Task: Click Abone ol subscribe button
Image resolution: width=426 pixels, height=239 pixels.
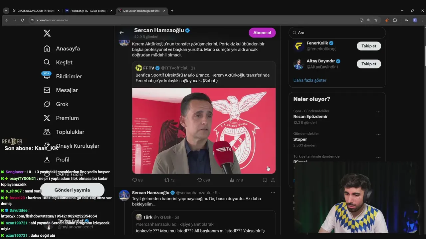Action: [x=262, y=33]
